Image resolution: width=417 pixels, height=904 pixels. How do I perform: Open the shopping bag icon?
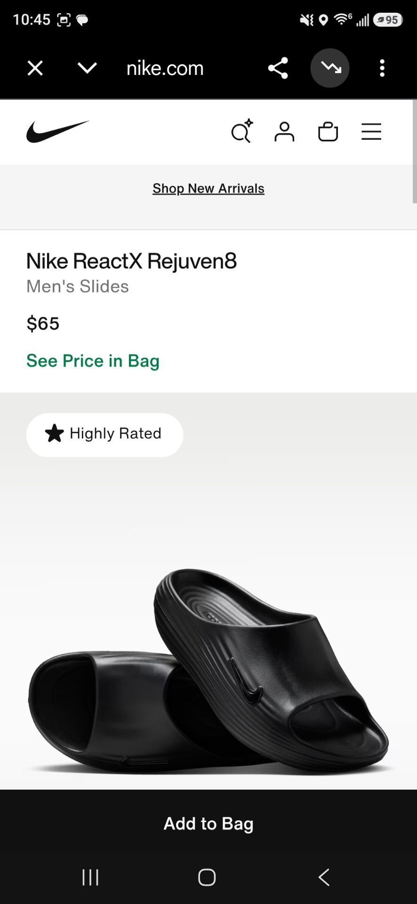328,132
